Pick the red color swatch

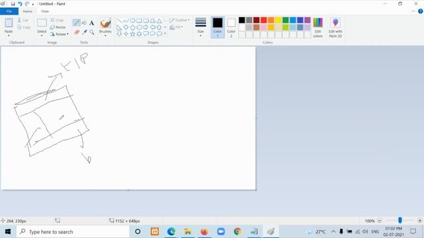coord(264,20)
